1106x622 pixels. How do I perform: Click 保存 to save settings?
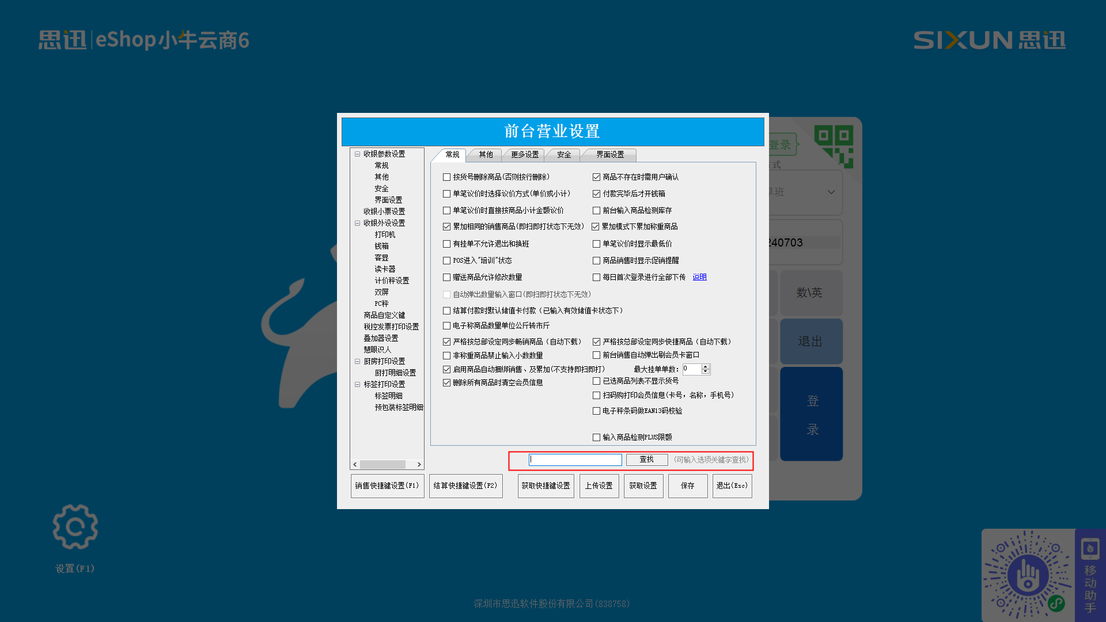pyautogui.click(x=688, y=486)
